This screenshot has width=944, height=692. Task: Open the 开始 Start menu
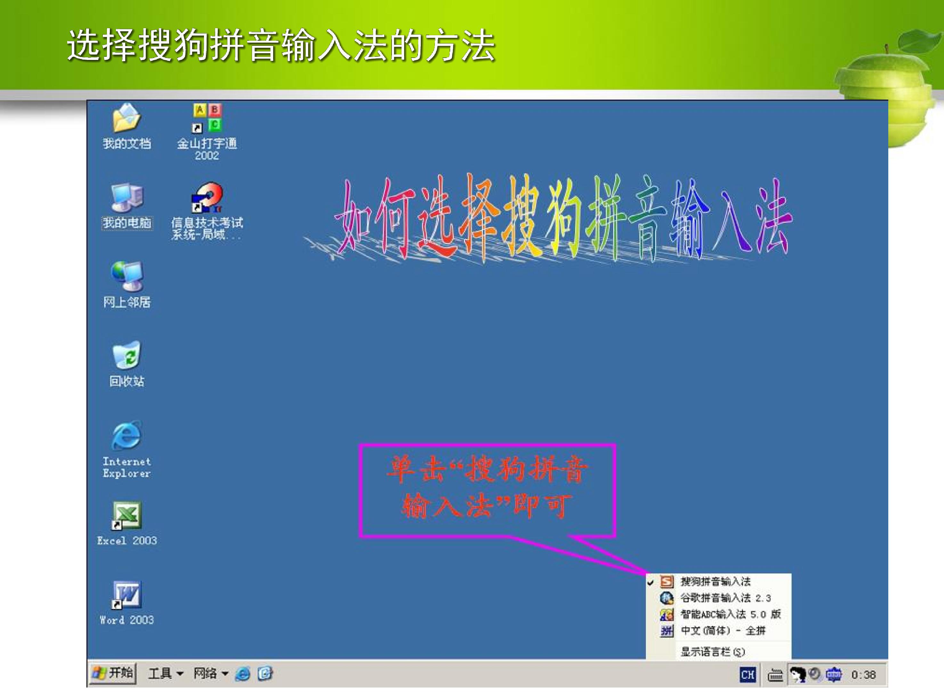[x=113, y=673]
